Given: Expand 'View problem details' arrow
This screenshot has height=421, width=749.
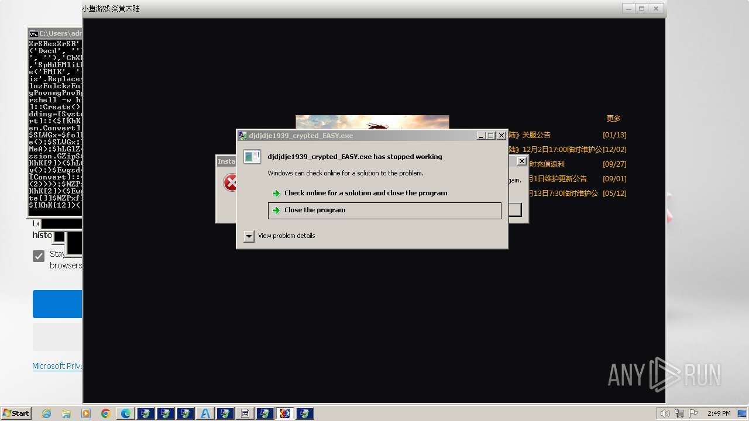Looking at the screenshot, I should 249,236.
